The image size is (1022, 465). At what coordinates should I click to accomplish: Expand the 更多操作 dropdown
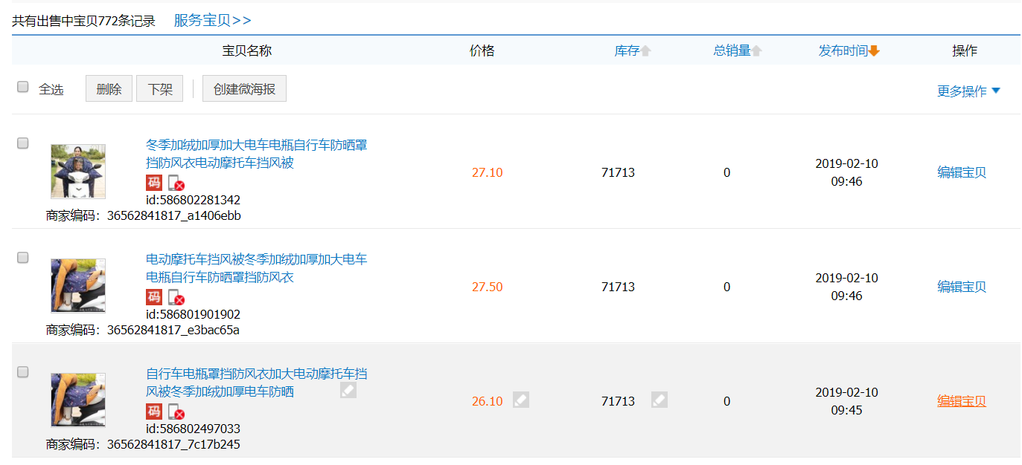[x=968, y=91]
